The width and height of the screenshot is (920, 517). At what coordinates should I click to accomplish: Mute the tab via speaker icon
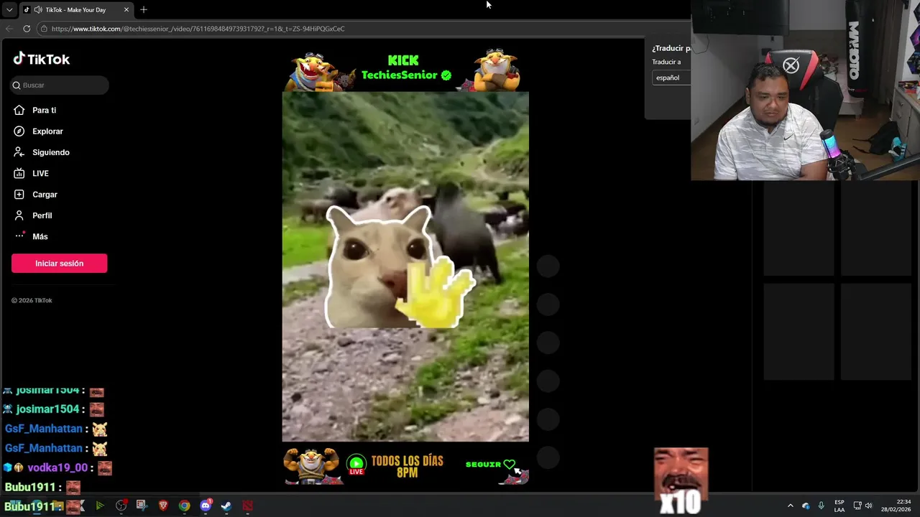[x=37, y=10]
